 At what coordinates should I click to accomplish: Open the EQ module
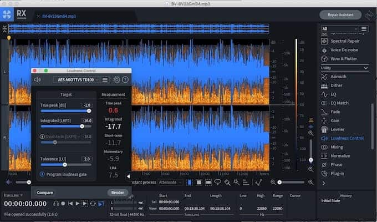(x=329, y=94)
